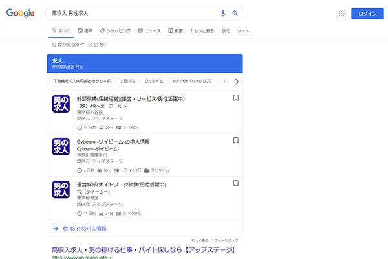This screenshot has width=388, height=259.
Task: Open the 高収入求人・男の稼げる仕事 アップステージ result
Action: click(144, 249)
